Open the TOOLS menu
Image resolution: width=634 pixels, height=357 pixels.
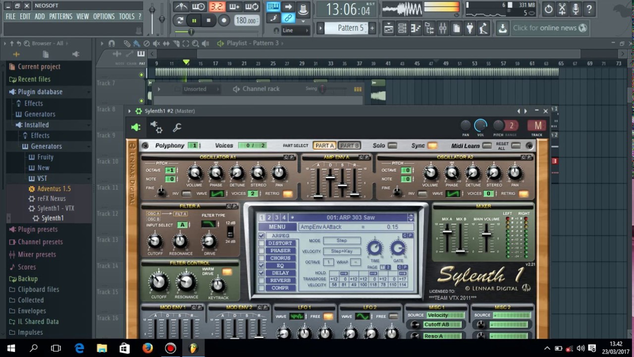(126, 16)
